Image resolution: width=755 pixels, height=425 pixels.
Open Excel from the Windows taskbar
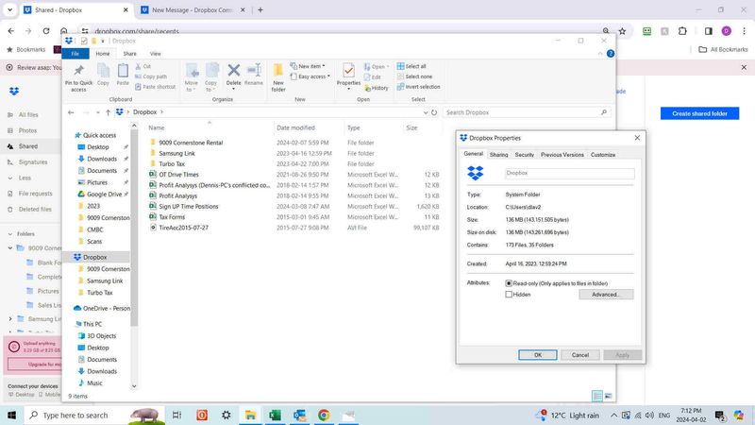(275, 416)
